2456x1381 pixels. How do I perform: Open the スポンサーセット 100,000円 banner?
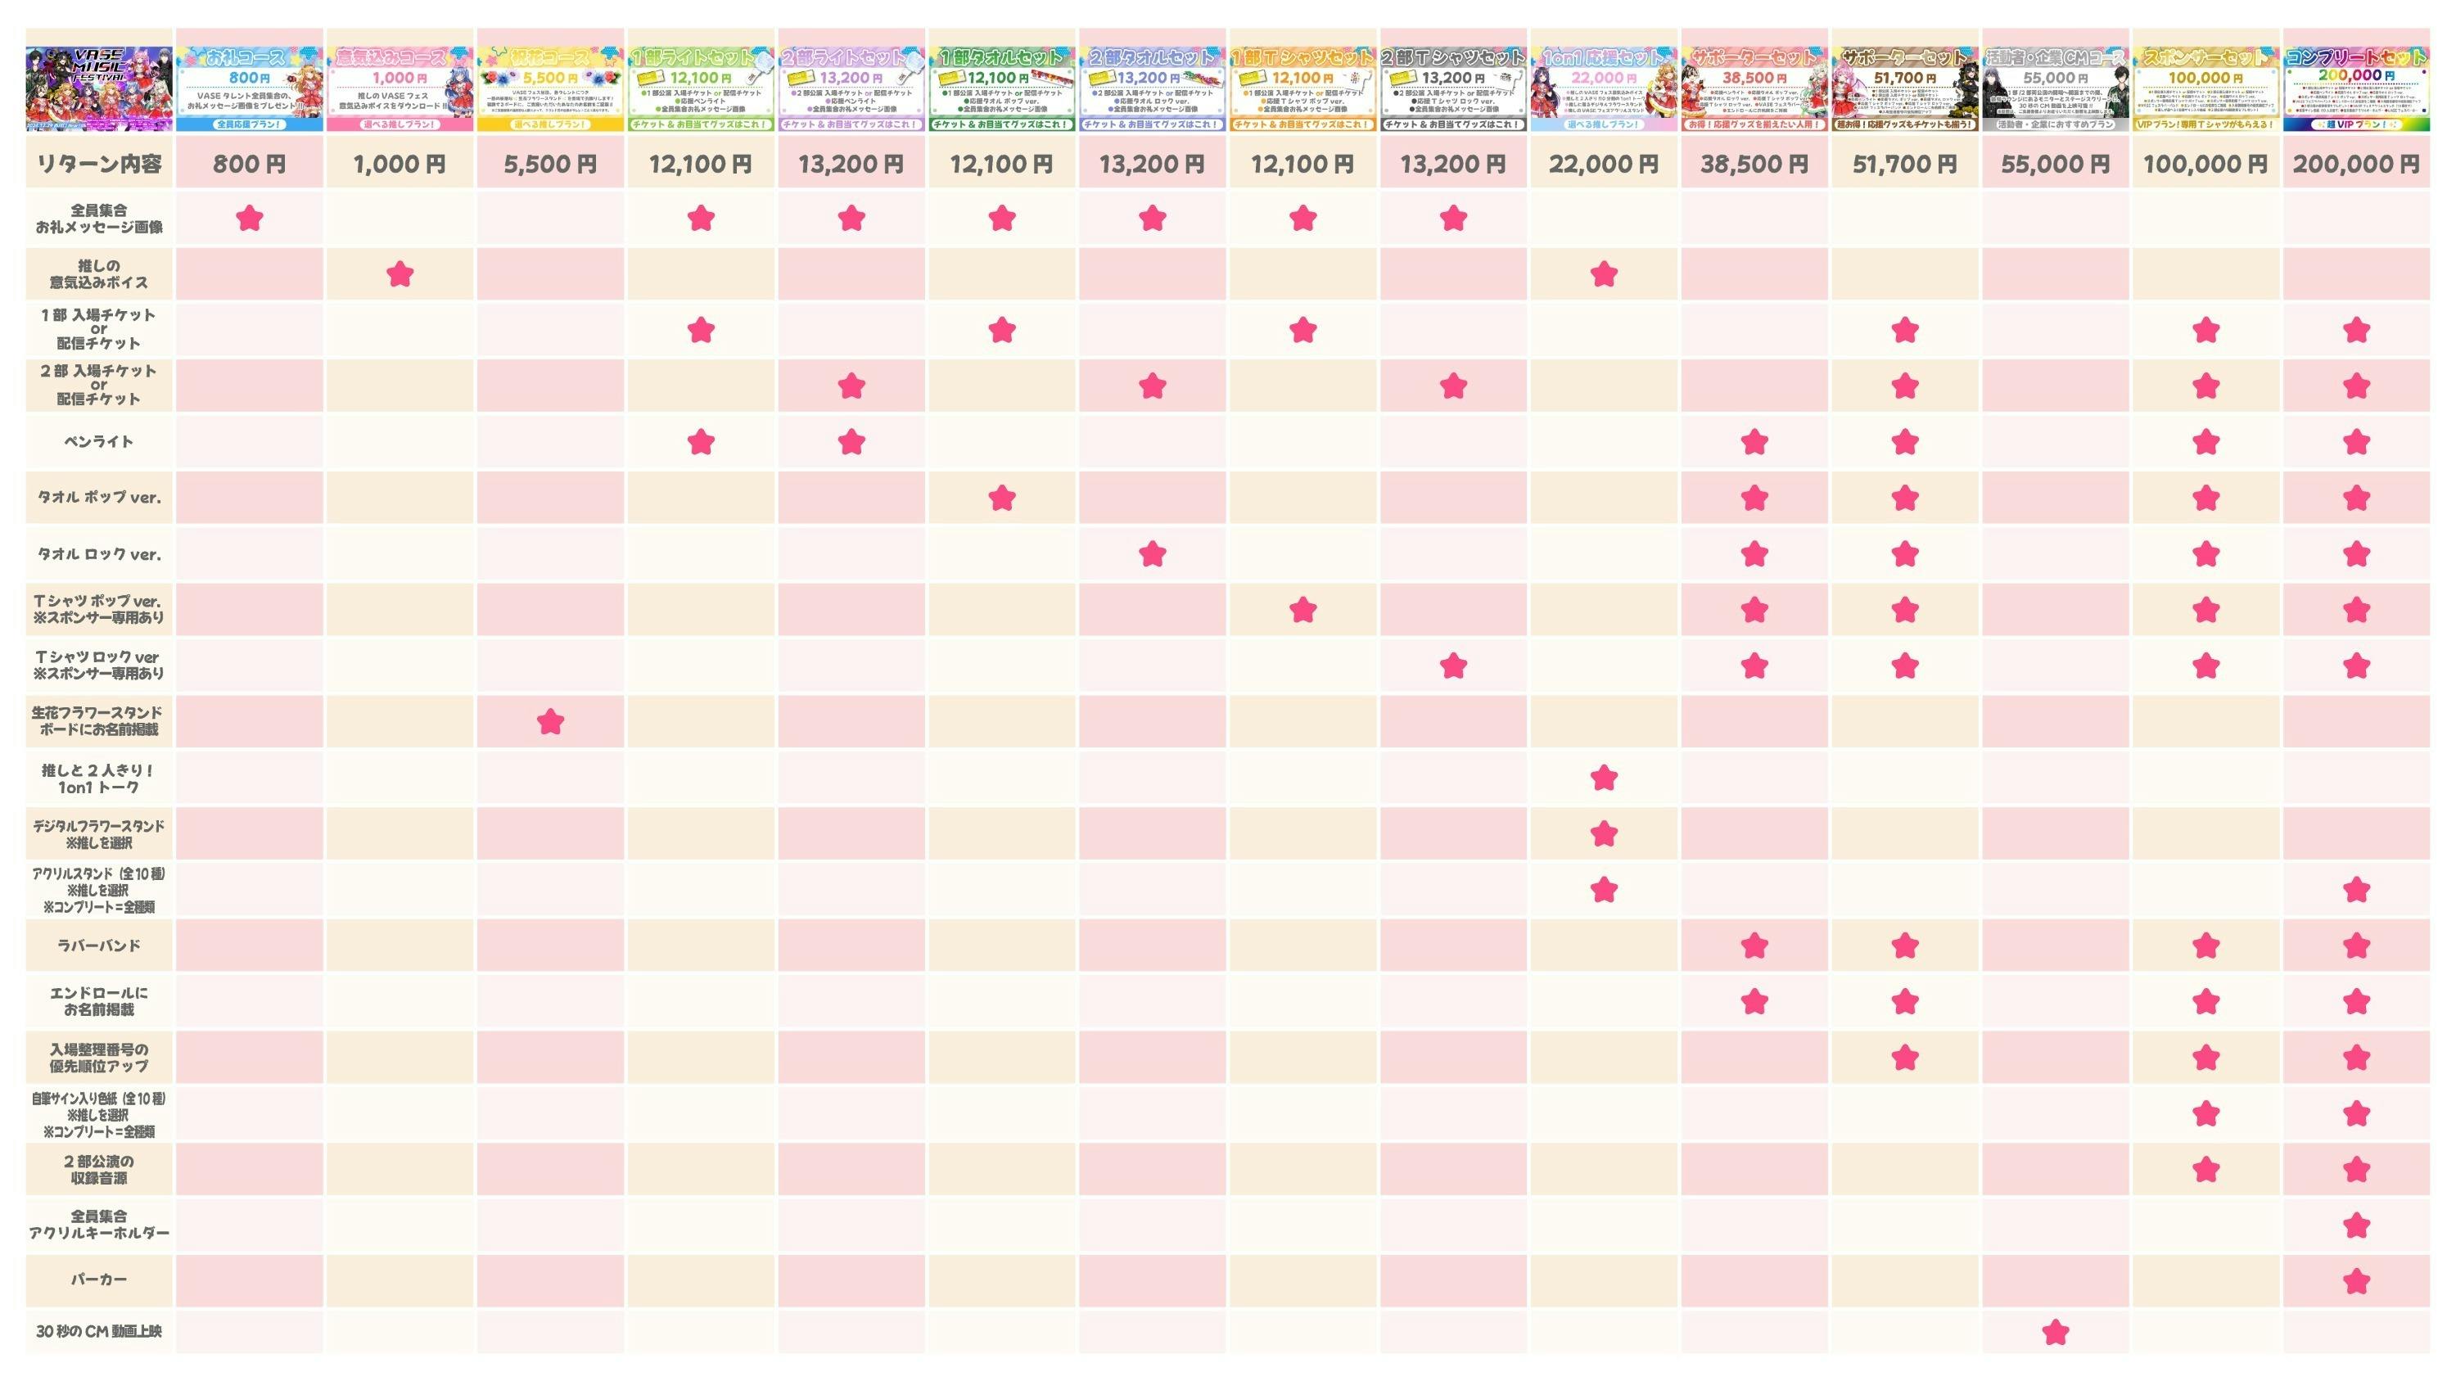point(2205,88)
